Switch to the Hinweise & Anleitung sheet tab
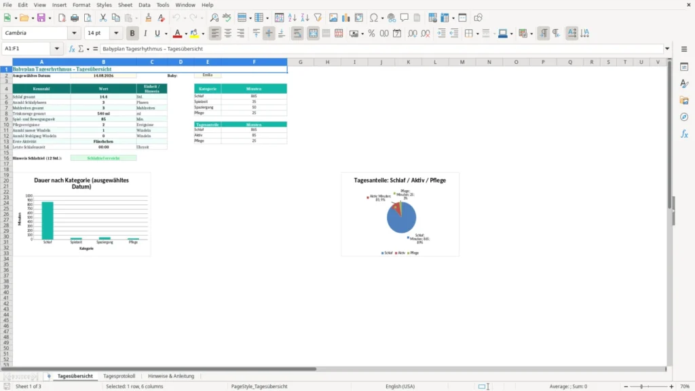Image resolution: width=695 pixels, height=391 pixels. (171, 376)
